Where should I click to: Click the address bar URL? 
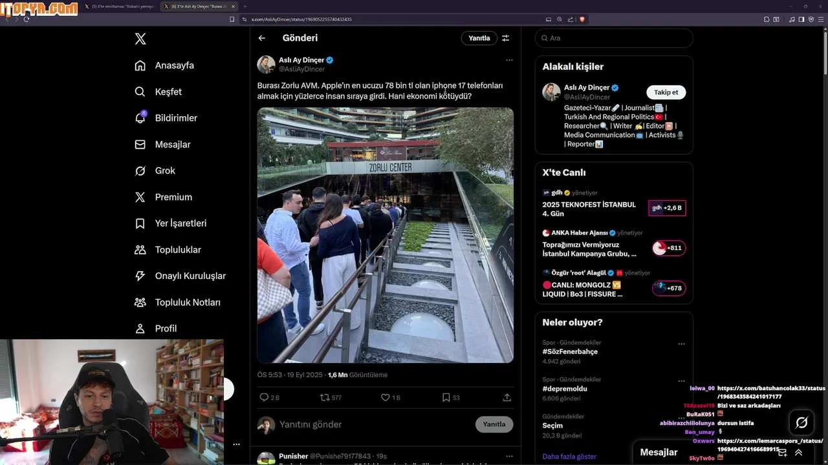click(301, 19)
